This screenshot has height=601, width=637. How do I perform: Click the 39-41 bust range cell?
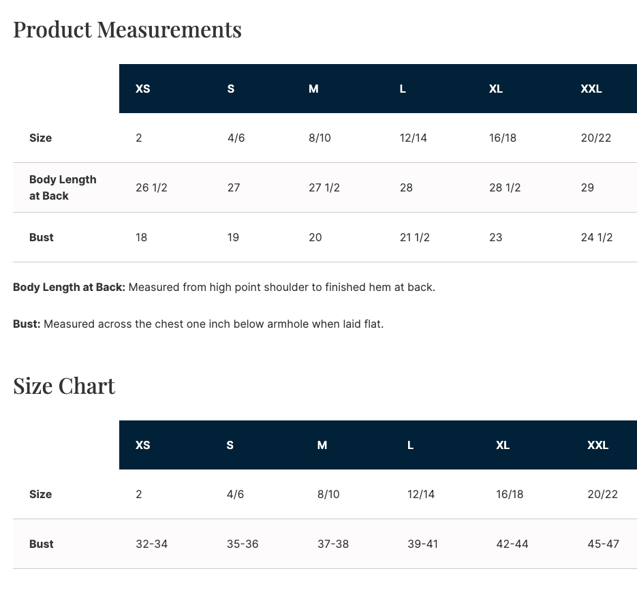click(423, 544)
